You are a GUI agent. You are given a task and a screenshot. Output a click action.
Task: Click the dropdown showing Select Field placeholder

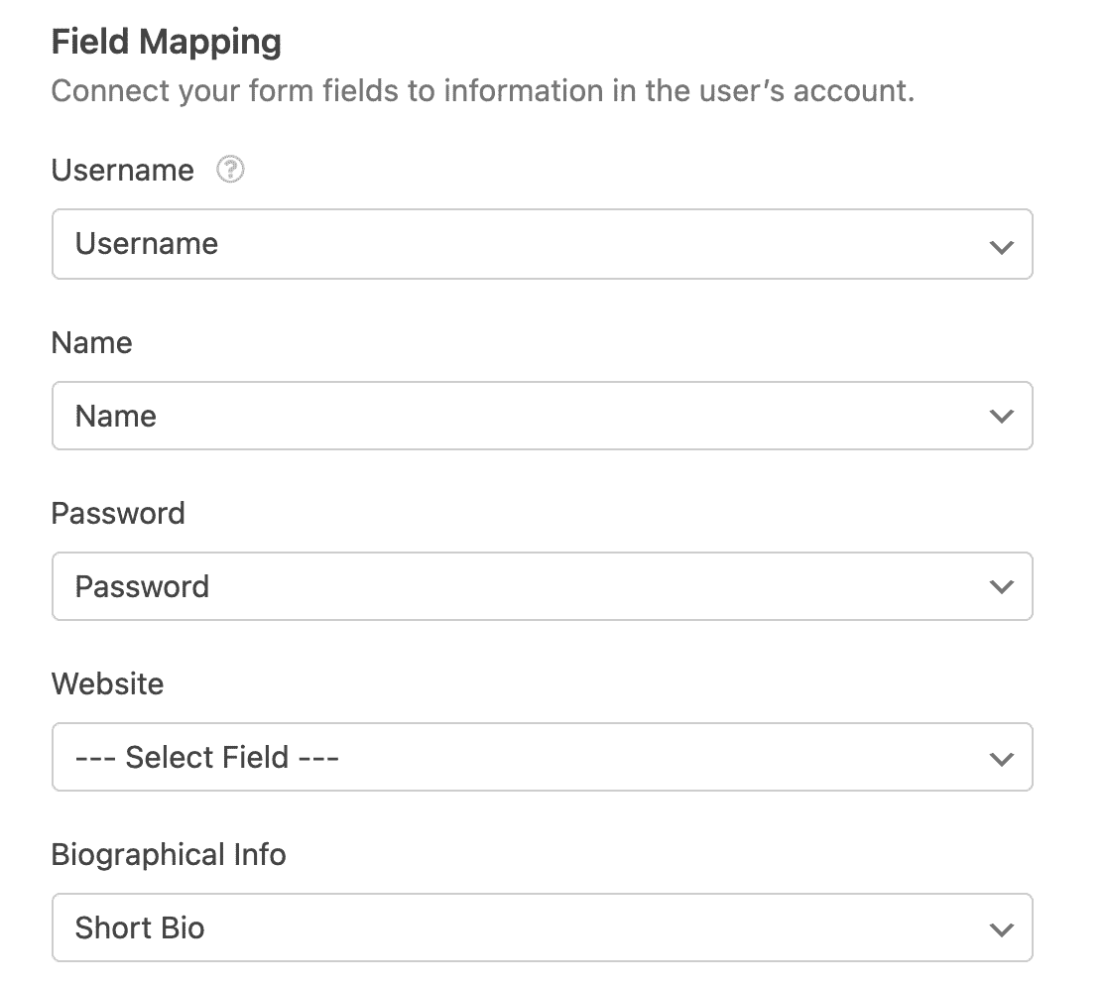coord(542,757)
